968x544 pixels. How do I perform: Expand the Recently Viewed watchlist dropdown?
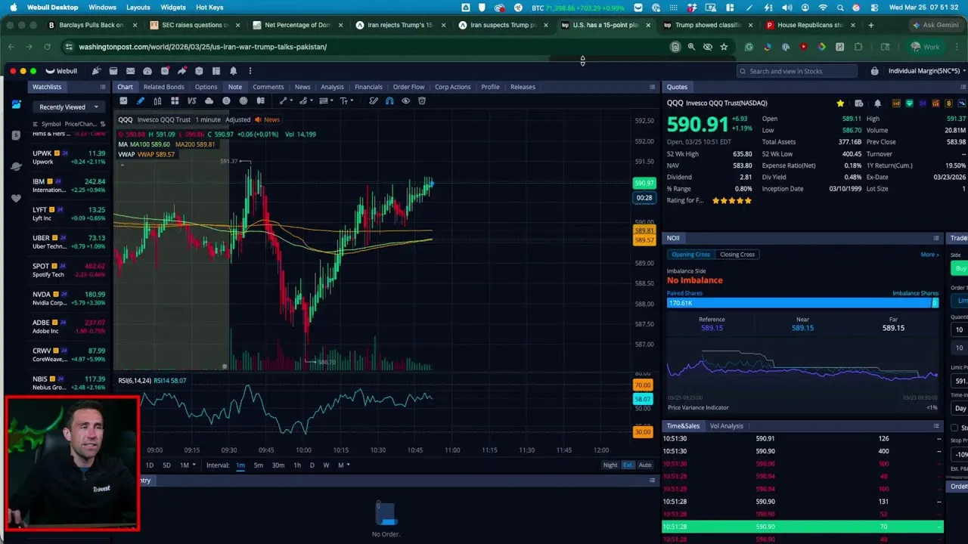[x=69, y=107]
